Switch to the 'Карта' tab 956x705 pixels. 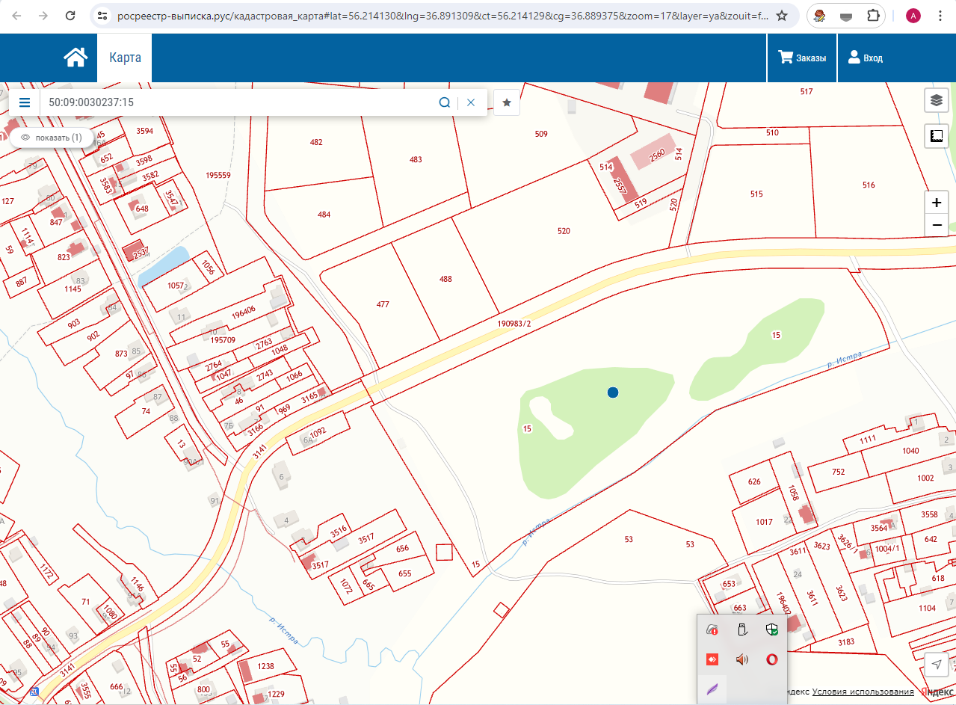click(x=125, y=58)
